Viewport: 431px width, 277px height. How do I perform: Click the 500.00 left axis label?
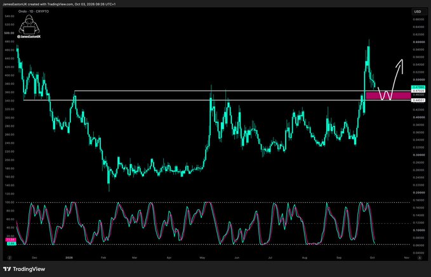10,33
